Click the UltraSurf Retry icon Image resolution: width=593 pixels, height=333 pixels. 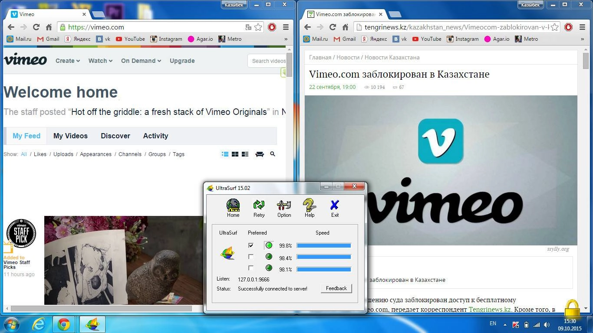(x=259, y=208)
